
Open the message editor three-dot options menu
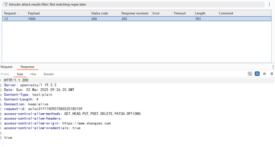click(273, 67)
